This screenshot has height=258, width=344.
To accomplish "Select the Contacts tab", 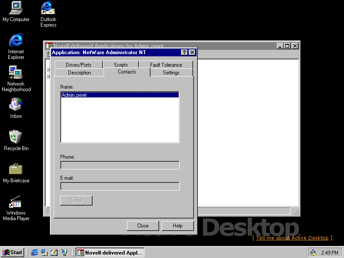I will (127, 72).
